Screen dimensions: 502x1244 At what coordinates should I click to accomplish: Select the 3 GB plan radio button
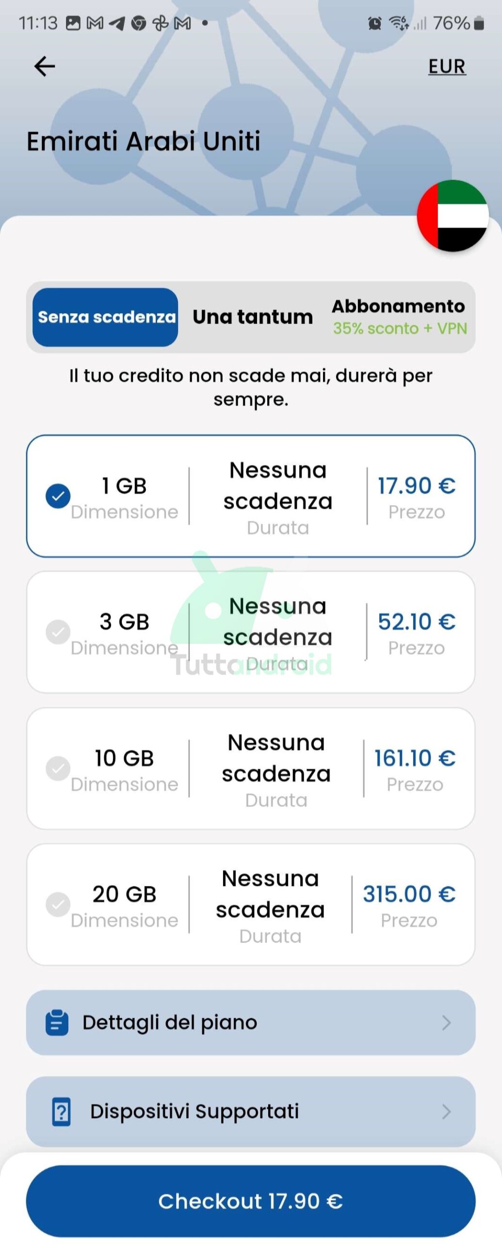tap(58, 632)
